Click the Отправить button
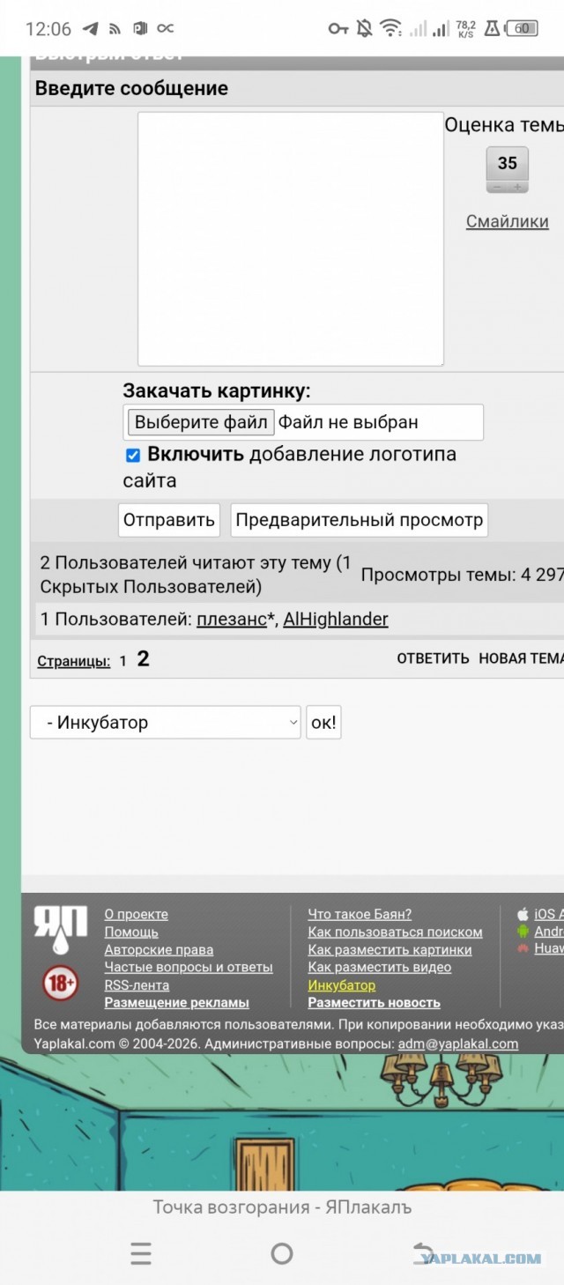This screenshot has height=1285, width=564. (x=169, y=520)
